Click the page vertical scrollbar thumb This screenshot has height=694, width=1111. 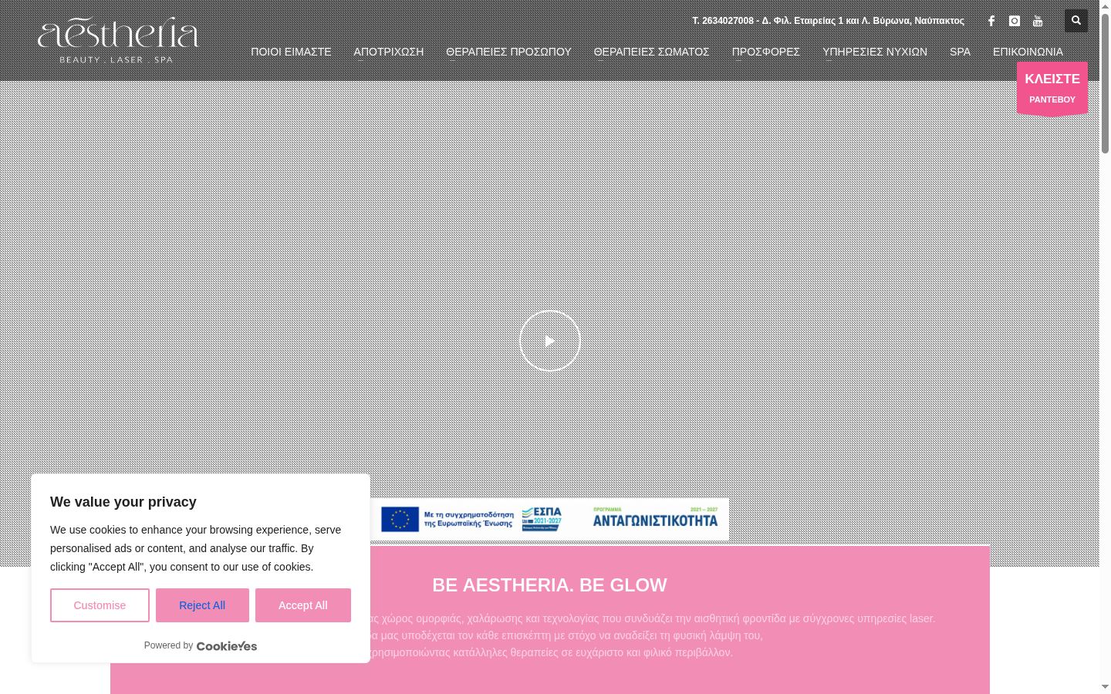point(1105,83)
